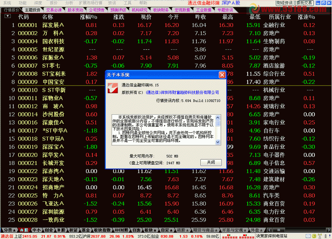Screen dimensions: 332x239
Task: Open the 深圳市财富趋势科技股份有限公司 copyright link
Action: click(x=183, y=93)
